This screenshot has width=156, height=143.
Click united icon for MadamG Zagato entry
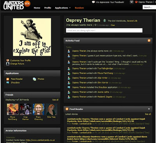[69, 97]
